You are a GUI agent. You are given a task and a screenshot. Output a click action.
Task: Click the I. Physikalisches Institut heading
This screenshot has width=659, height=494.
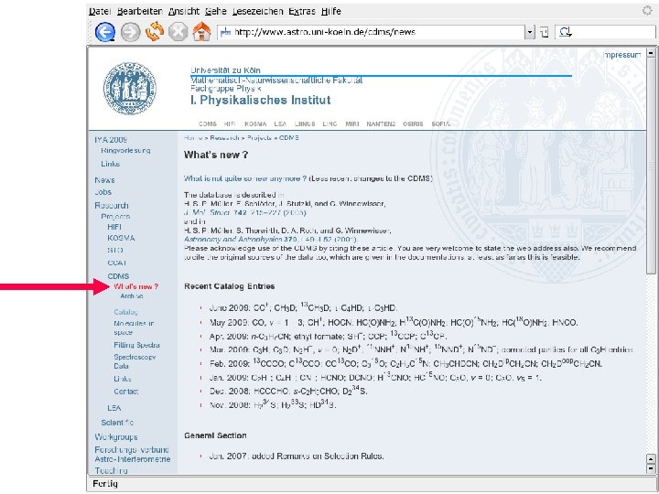pyautogui.click(x=261, y=100)
